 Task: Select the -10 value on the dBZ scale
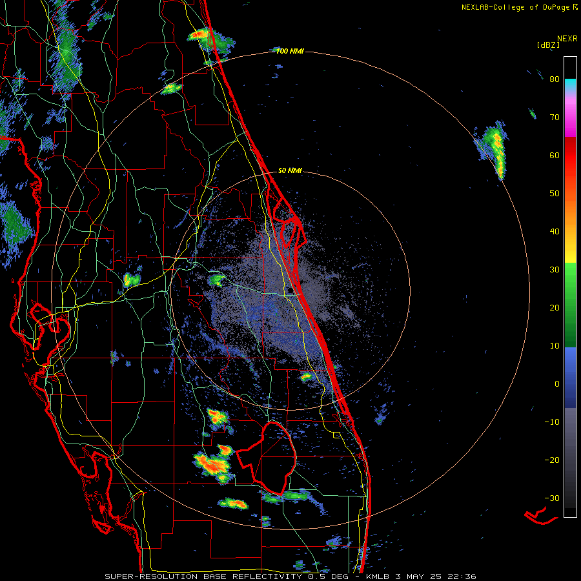tap(552, 422)
